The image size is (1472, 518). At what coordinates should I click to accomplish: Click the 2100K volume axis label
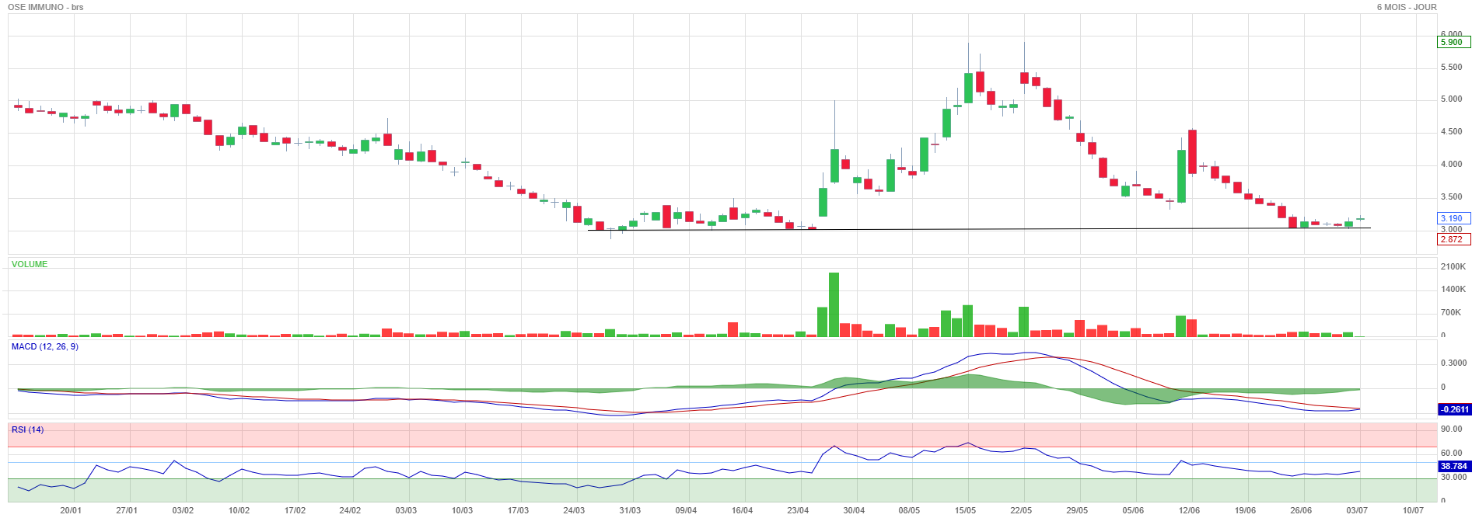(x=1453, y=266)
